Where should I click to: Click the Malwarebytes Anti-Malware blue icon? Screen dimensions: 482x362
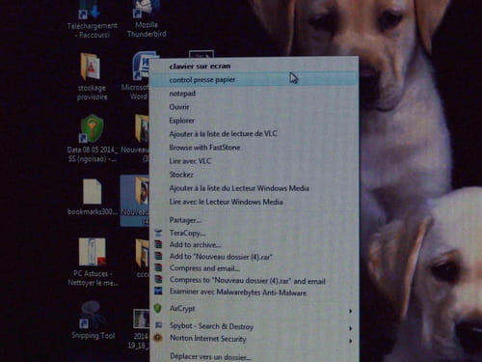pyautogui.click(x=158, y=291)
